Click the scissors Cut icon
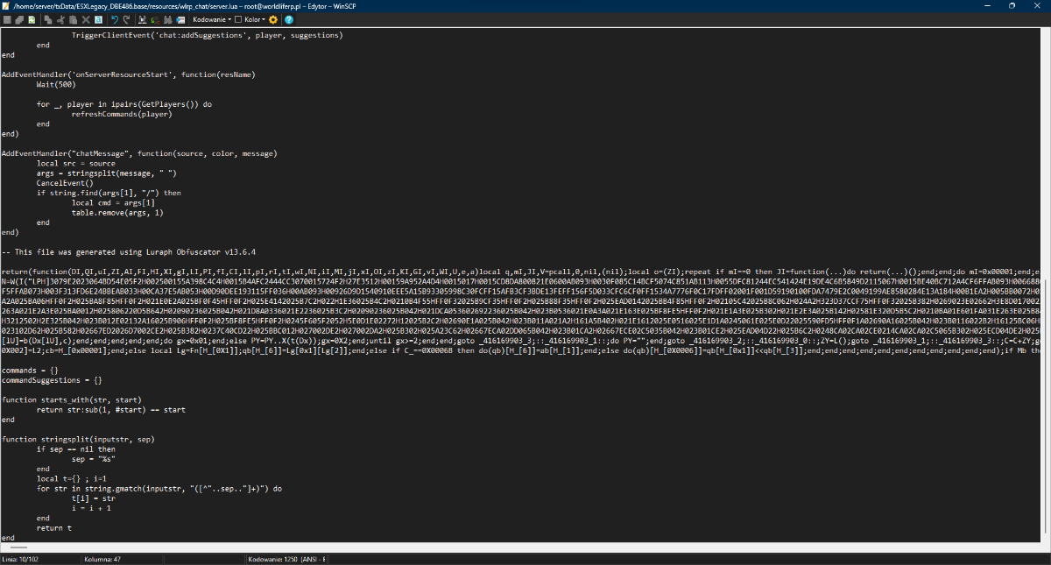 tap(60, 19)
